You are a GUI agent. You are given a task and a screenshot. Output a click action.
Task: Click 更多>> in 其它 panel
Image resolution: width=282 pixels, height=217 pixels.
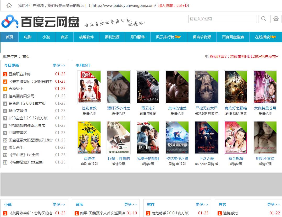[273, 204]
